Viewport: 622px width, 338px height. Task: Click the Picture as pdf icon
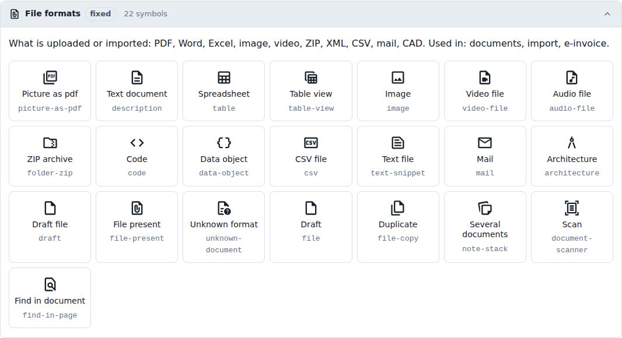[50, 78]
